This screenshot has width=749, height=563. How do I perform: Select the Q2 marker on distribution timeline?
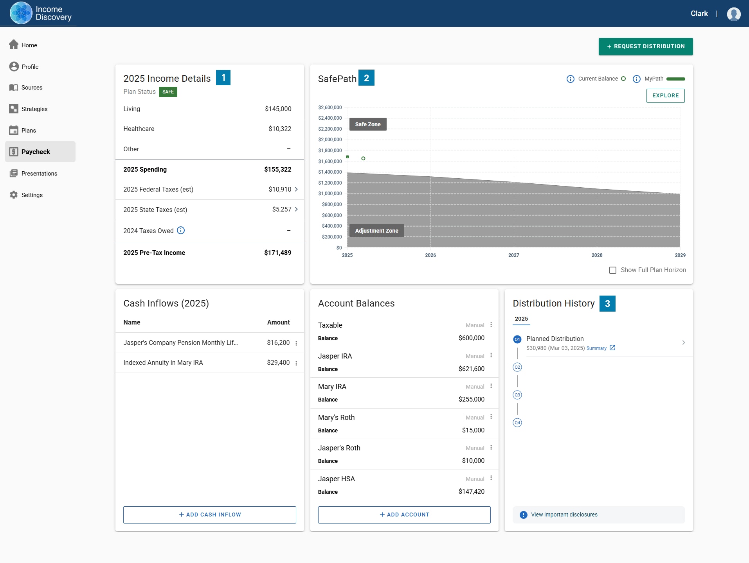[517, 367]
